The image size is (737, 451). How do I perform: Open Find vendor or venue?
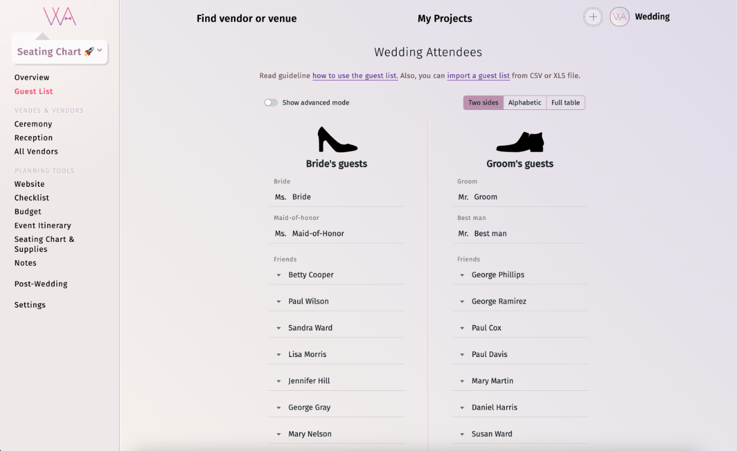point(246,18)
